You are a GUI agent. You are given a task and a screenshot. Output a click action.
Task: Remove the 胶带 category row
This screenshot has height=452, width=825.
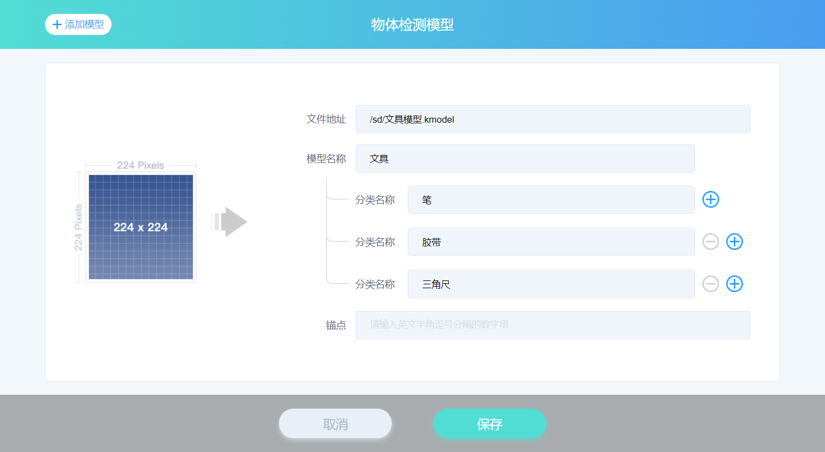(x=711, y=242)
